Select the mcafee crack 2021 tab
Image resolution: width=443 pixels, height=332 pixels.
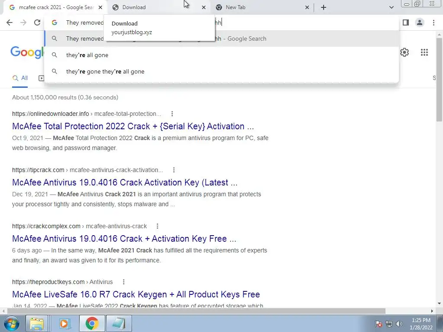click(x=55, y=7)
